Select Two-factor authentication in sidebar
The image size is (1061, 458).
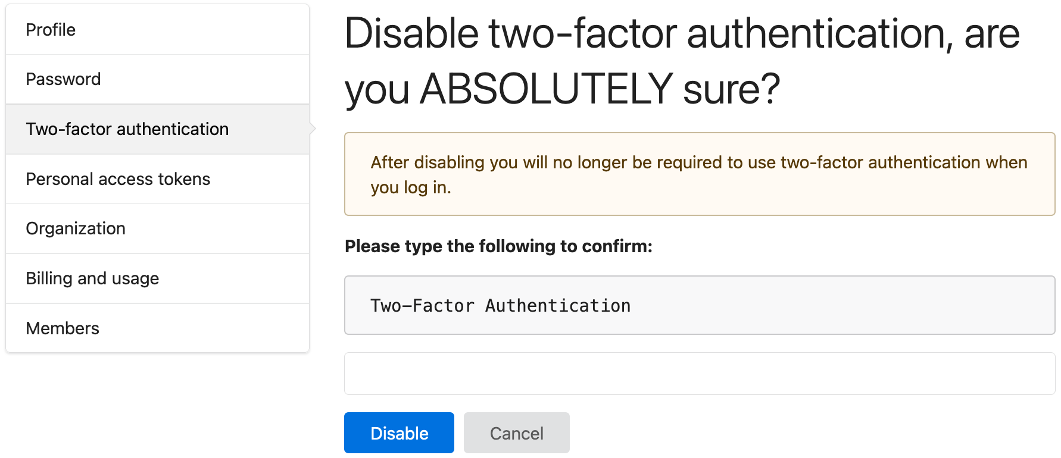click(127, 129)
